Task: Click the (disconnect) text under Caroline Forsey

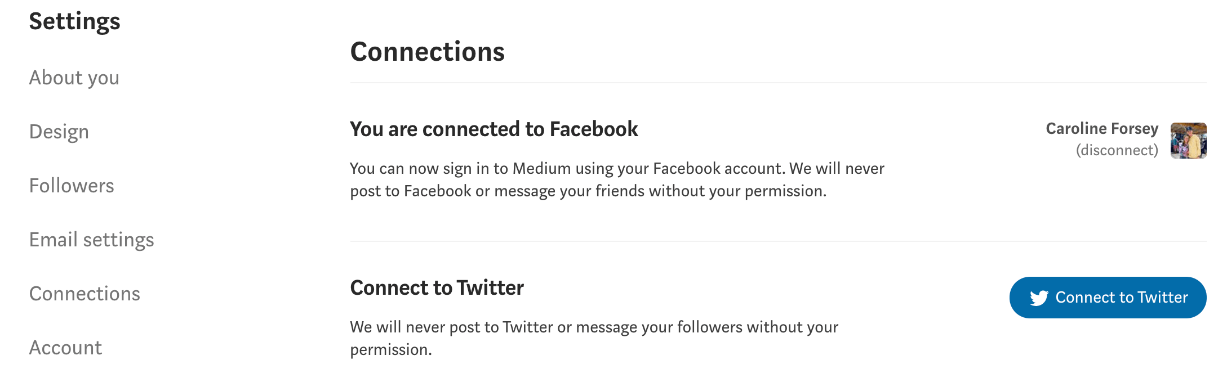Action: click(x=1116, y=150)
